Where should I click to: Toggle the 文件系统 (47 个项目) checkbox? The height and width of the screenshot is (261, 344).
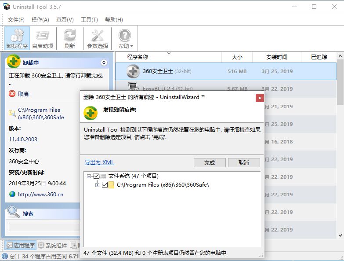tap(96, 176)
